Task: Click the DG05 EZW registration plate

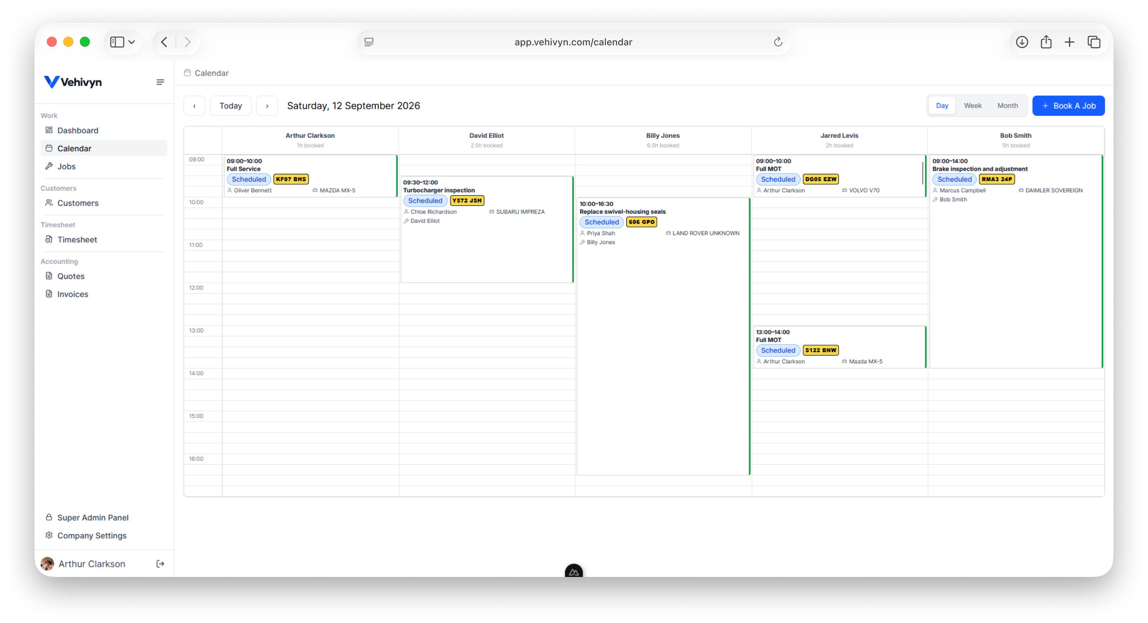Action: click(820, 179)
